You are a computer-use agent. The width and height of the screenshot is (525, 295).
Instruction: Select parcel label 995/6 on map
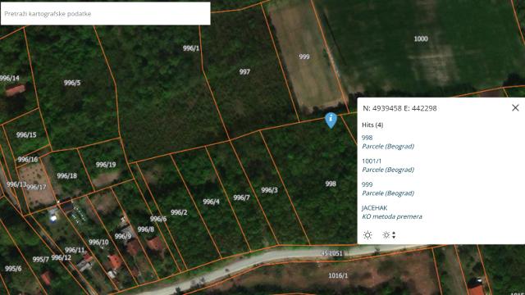click(x=13, y=268)
